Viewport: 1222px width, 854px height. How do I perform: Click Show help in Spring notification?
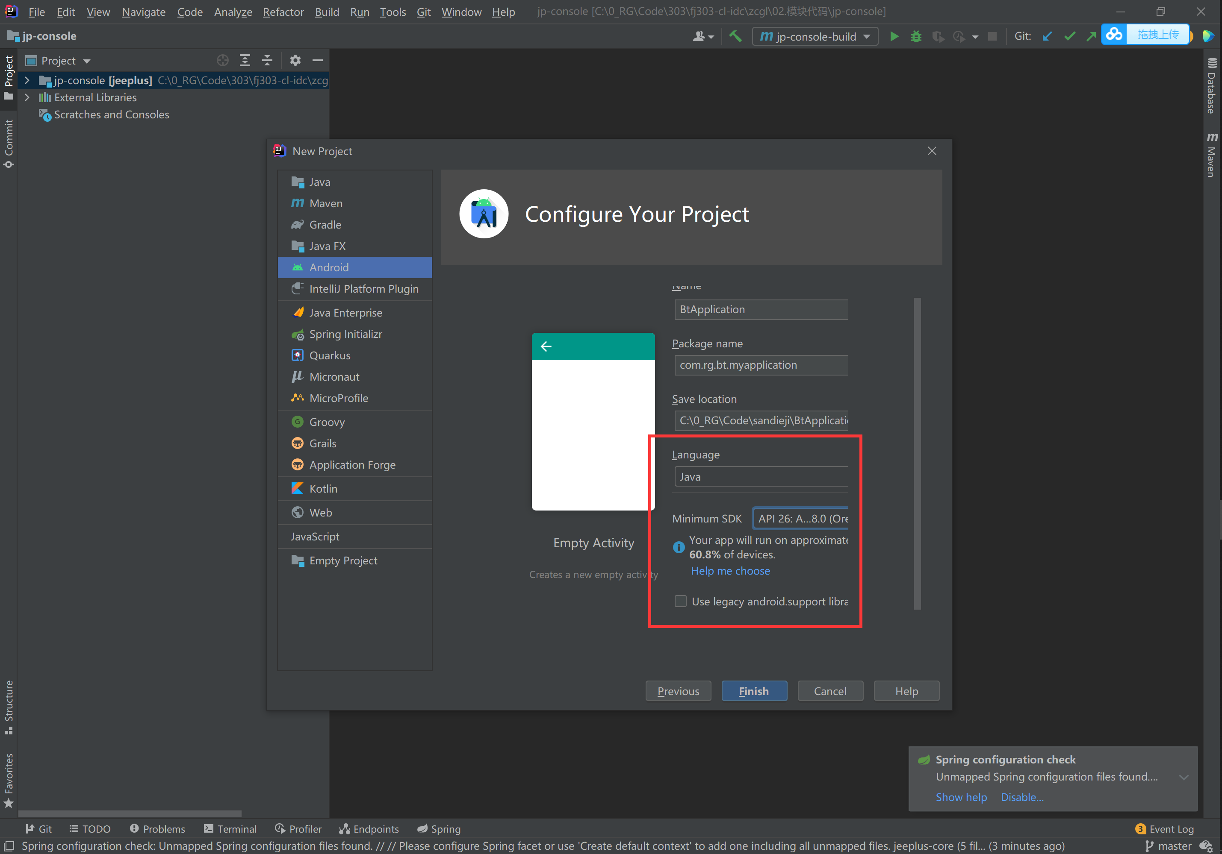coord(961,798)
